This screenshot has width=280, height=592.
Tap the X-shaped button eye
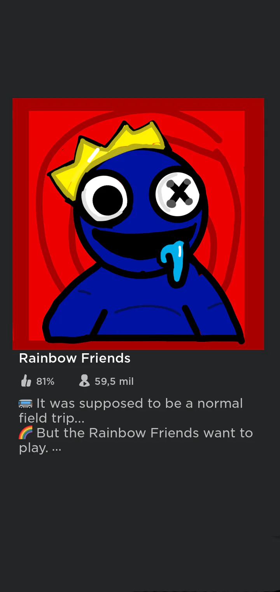[178, 192]
